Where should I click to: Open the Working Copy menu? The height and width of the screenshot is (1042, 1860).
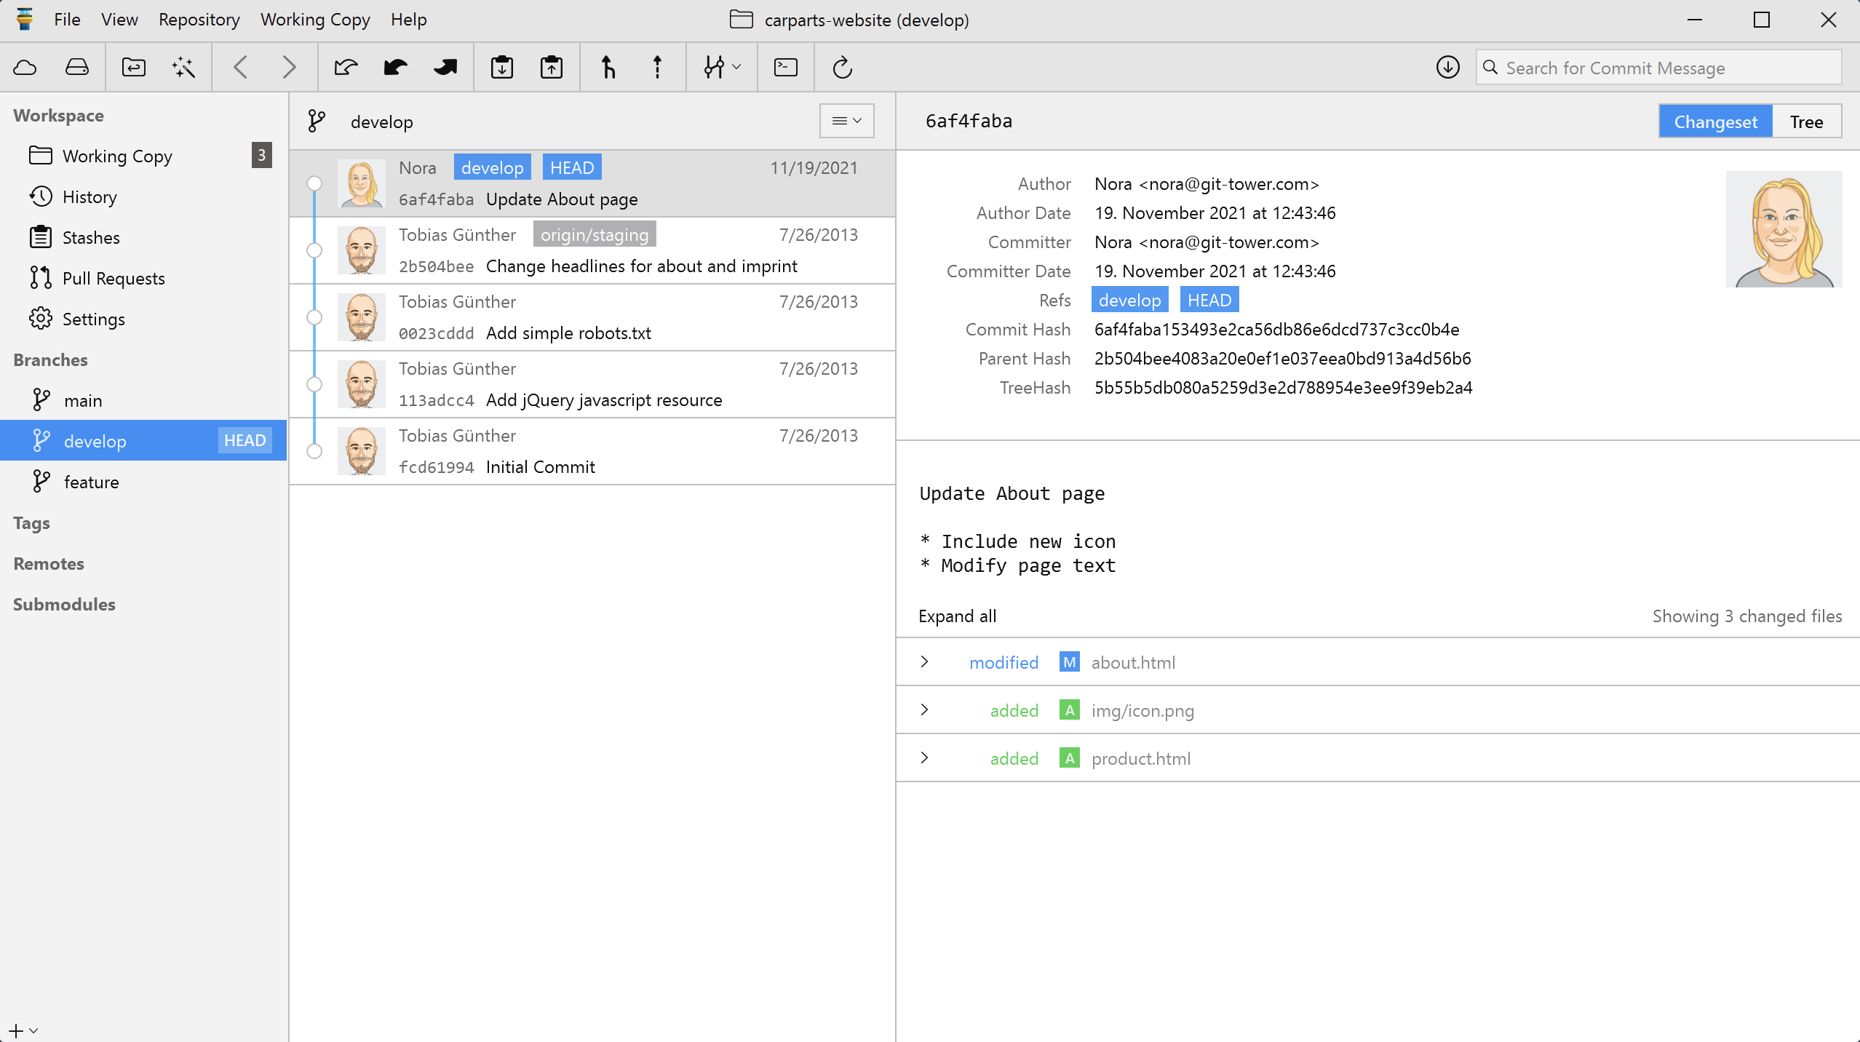coord(315,20)
